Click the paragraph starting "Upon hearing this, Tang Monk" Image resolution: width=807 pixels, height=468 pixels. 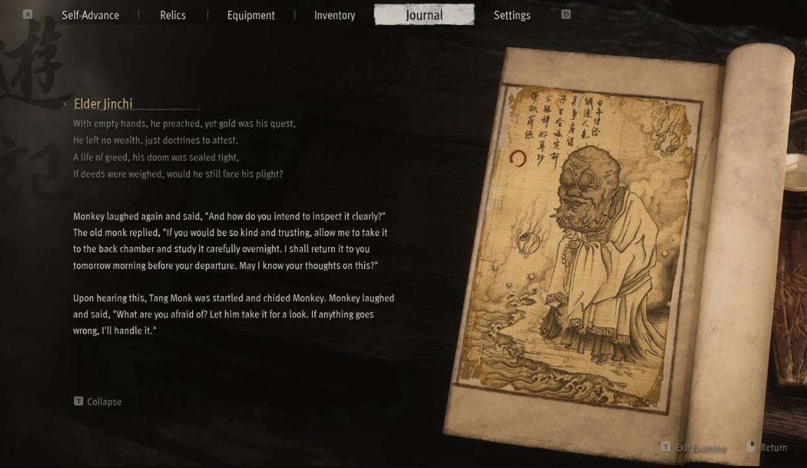233,314
